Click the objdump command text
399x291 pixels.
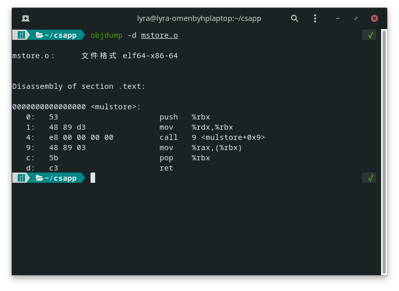click(x=106, y=35)
